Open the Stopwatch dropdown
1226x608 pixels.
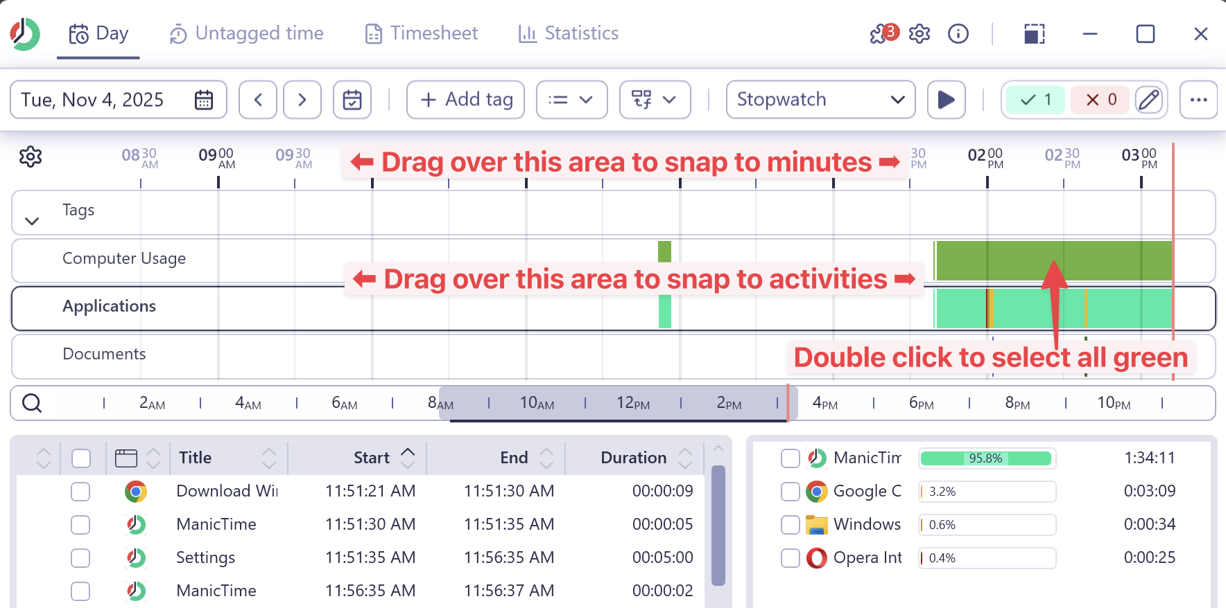coord(820,100)
